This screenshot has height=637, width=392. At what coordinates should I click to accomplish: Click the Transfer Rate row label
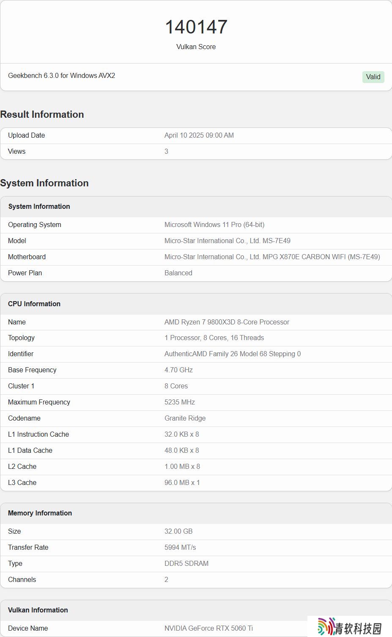pyautogui.click(x=28, y=548)
